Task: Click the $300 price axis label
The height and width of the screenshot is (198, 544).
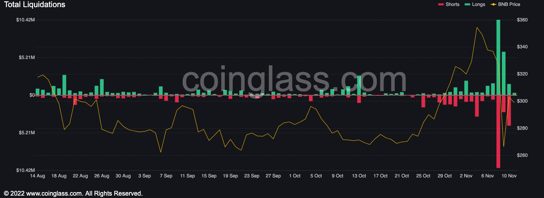Action: tap(523, 101)
